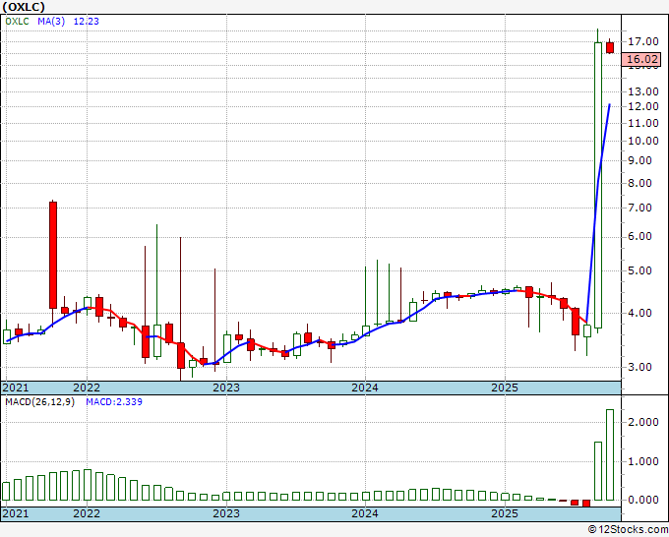This screenshot has width=669, height=537.
Task: Click 2024 on the price chart timeline
Action: click(365, 388)
